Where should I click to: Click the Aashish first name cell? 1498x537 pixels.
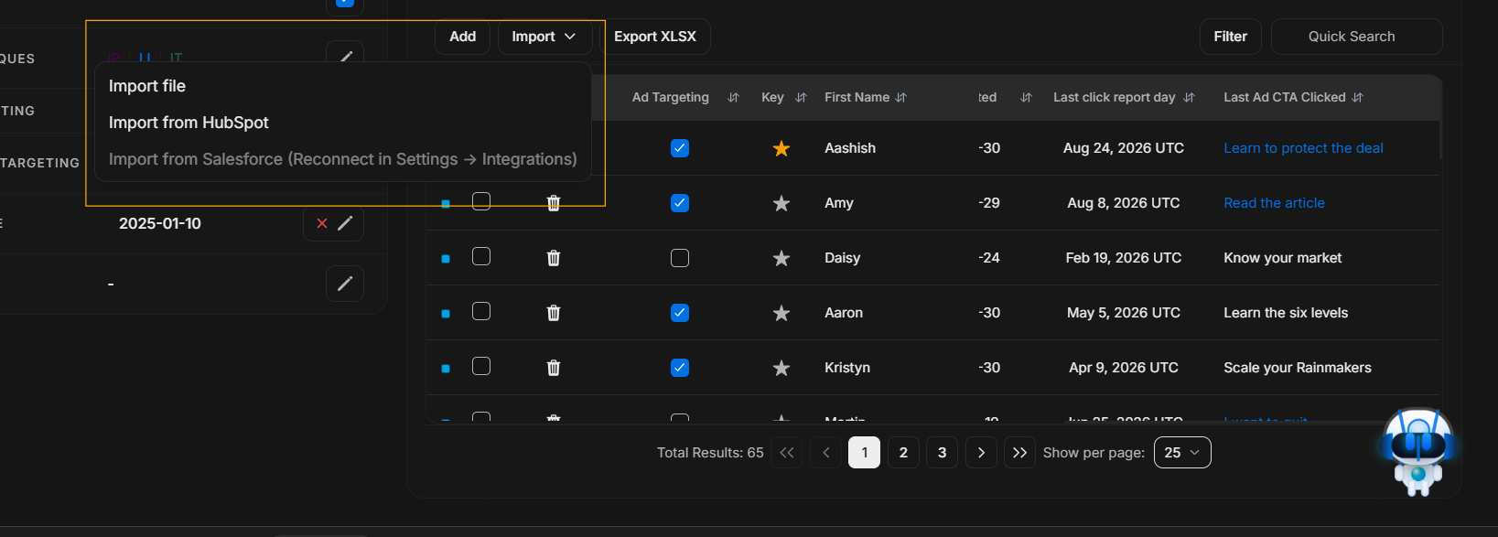click(850, 148)
